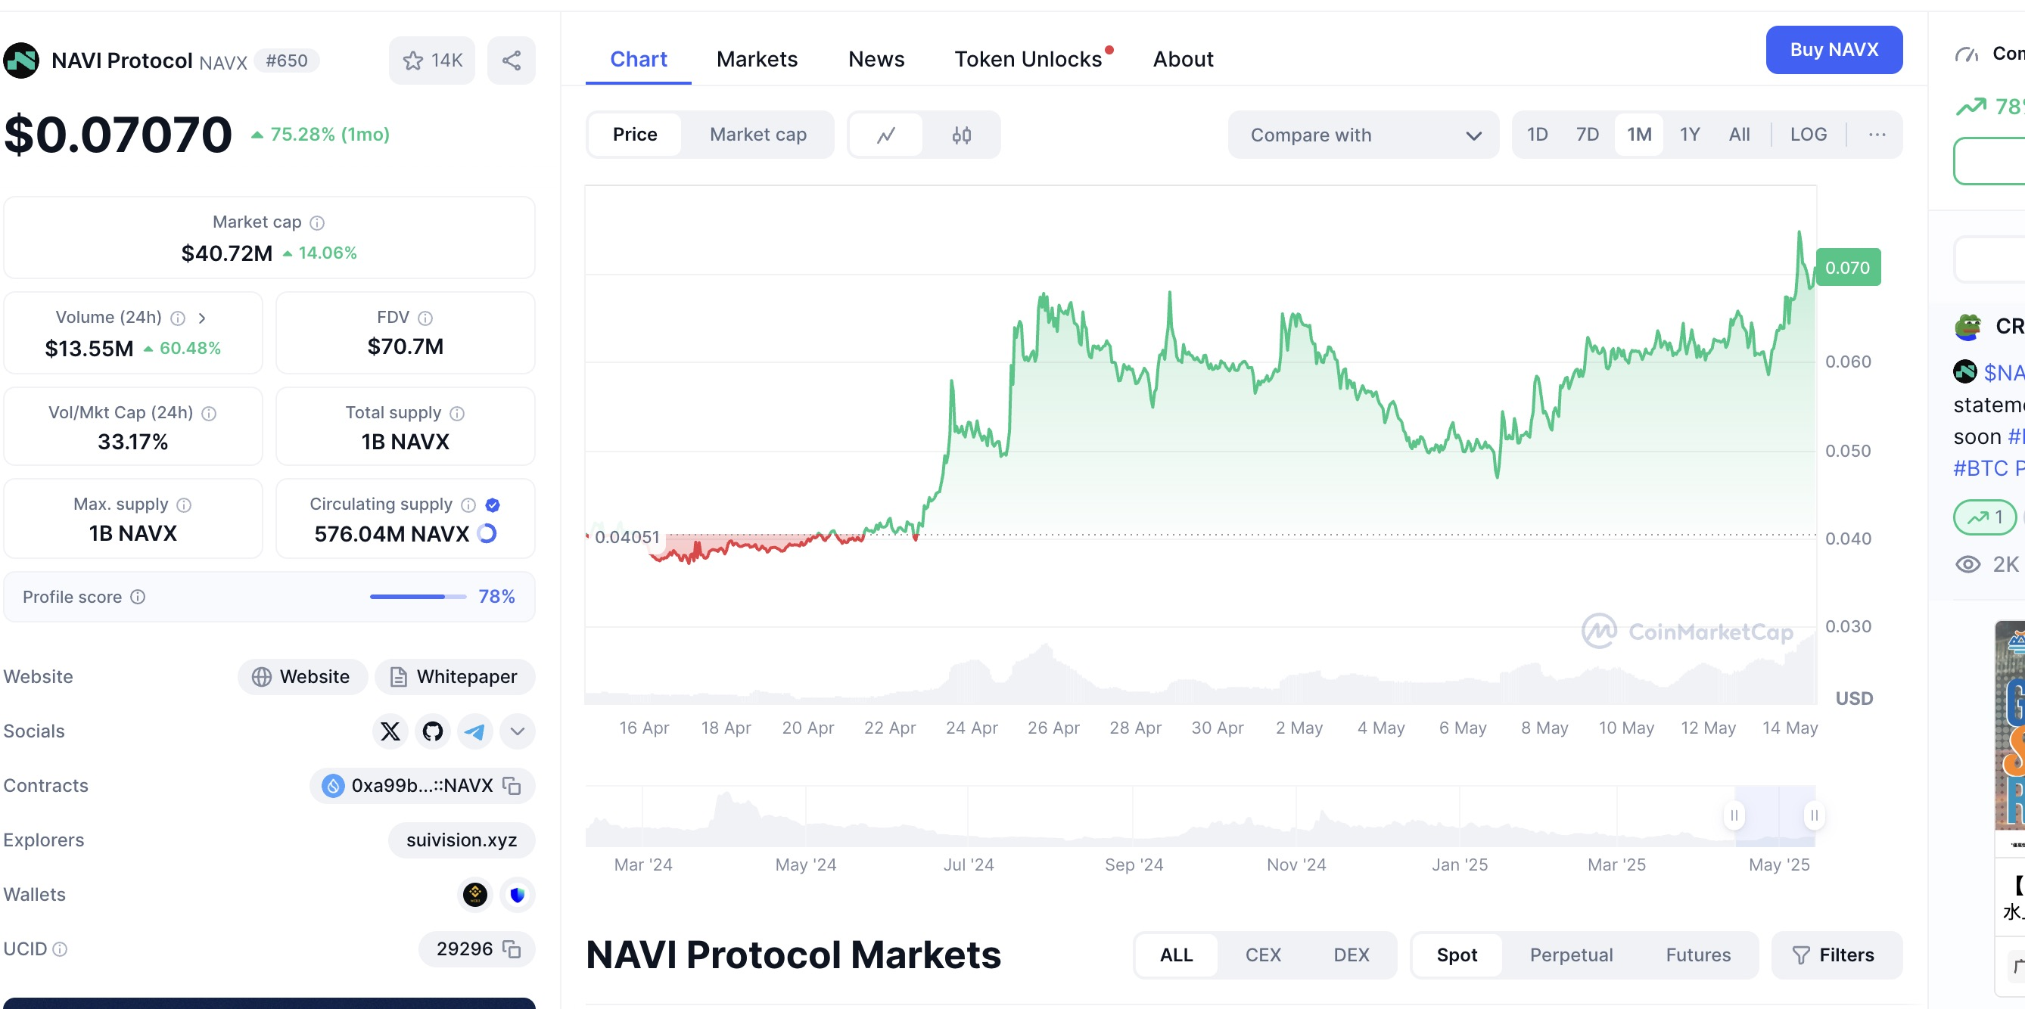This screenshot has height=1009, width=2025.
Task: Open the chart more options menu
Action: [x=1877, y=135]
